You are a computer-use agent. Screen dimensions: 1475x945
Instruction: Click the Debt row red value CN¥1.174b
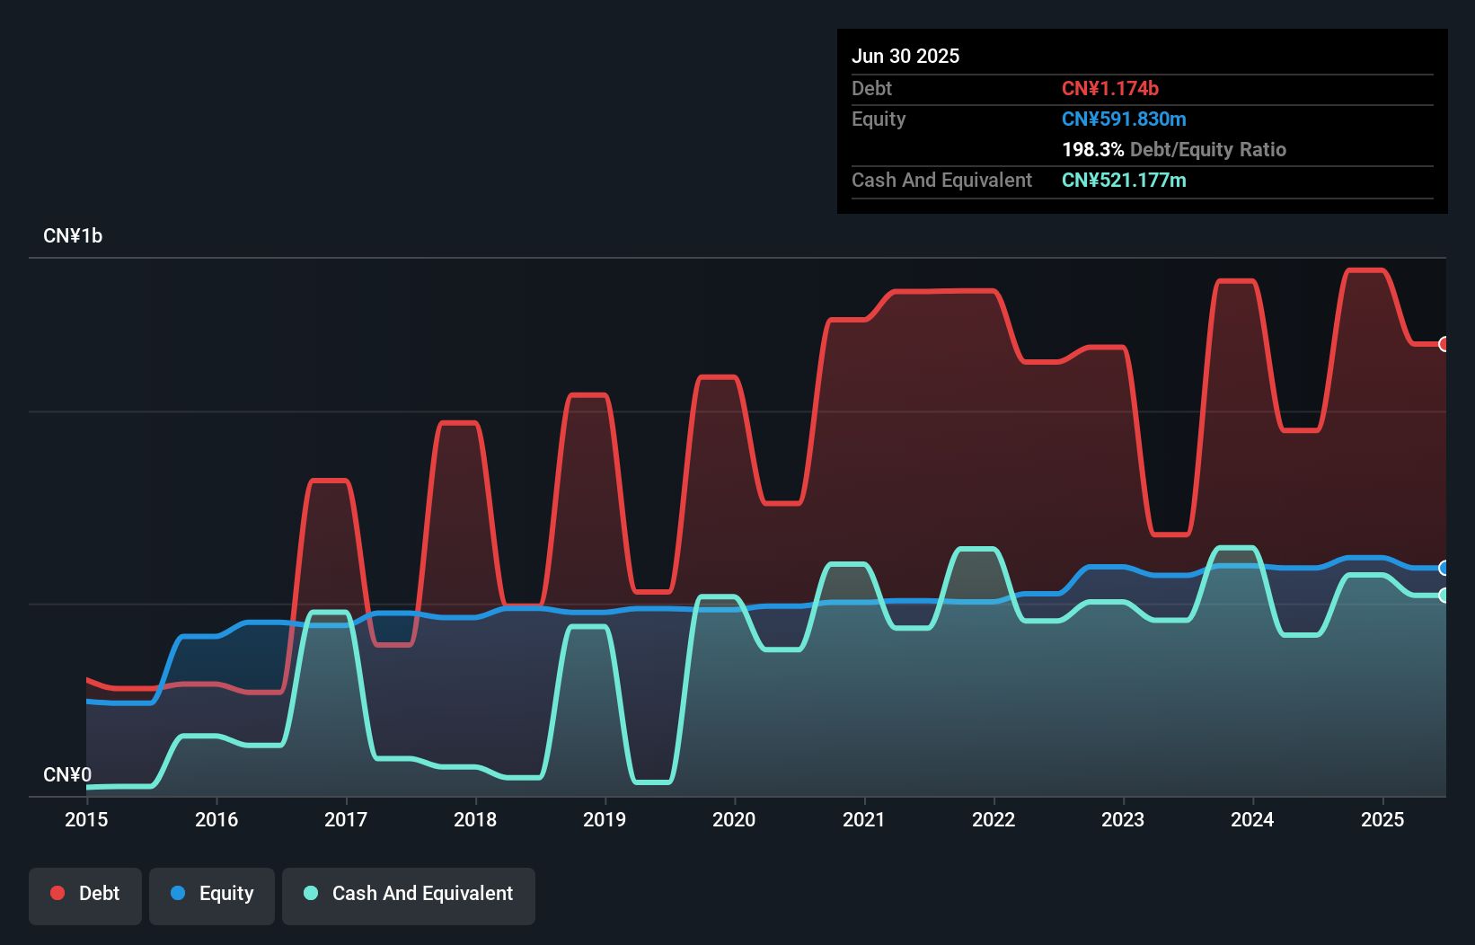[x=1110, y=88]
